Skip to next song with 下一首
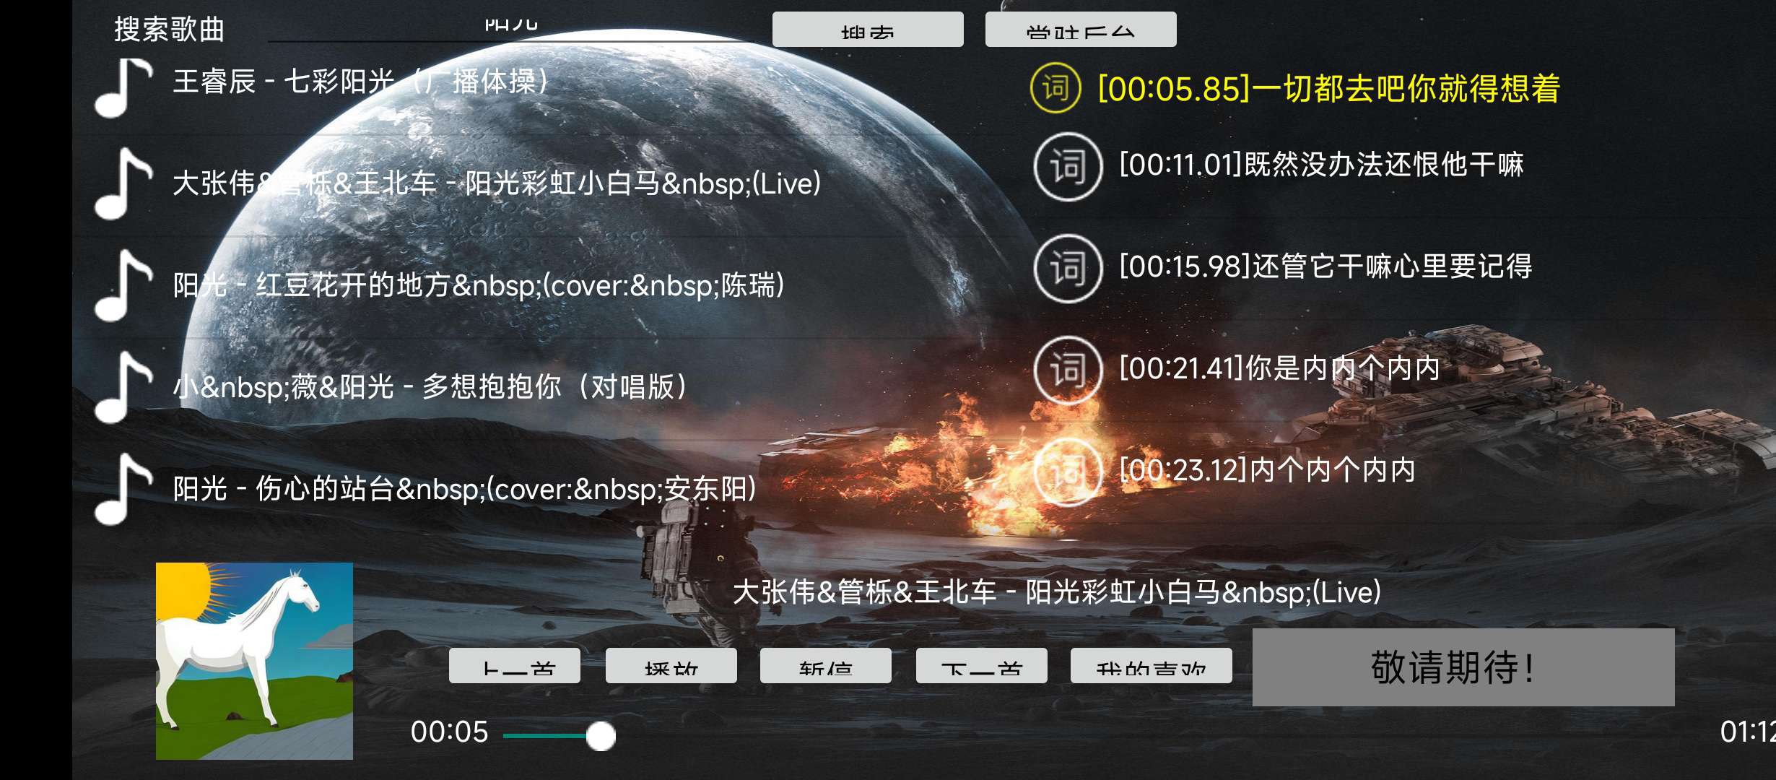The width and height of the screenshot is (1776, 780). pos(981,665)
